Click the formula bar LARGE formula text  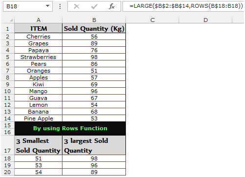coord(186,6)
